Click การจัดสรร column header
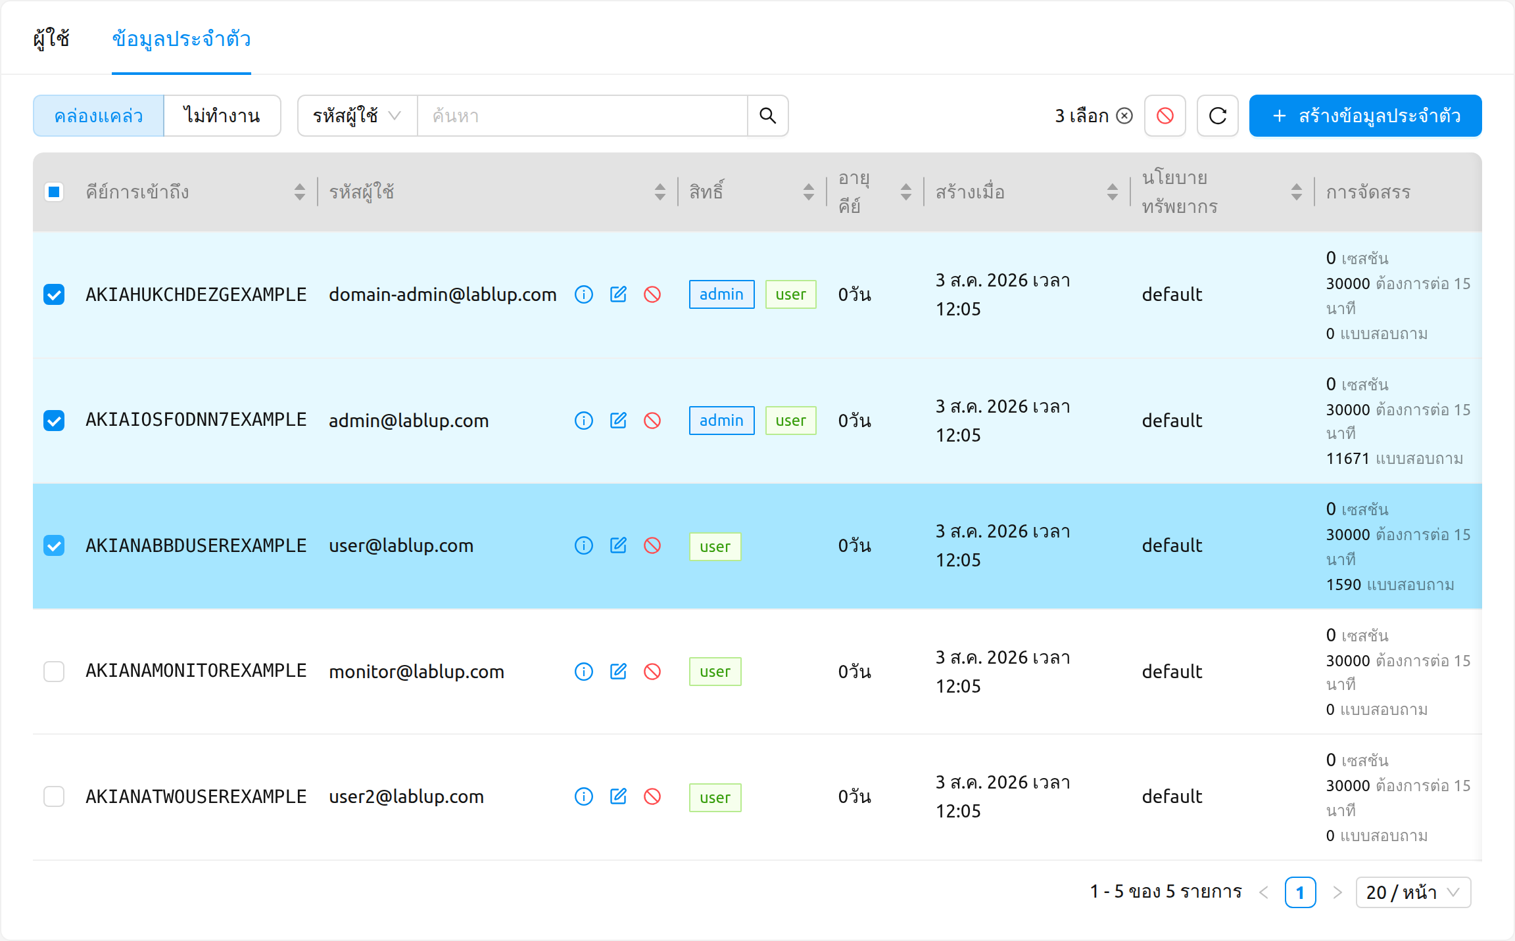This screenshot has height=941, width=1515. tap(1368, 192)
